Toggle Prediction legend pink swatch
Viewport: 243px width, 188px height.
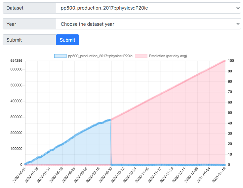141,56
